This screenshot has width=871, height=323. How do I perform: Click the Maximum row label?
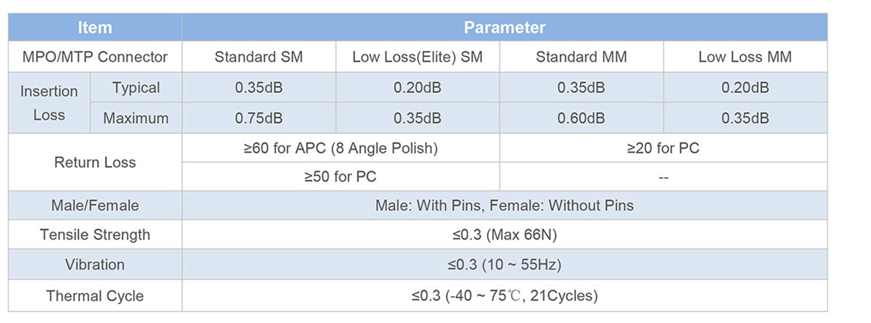(x=136, y=118)
